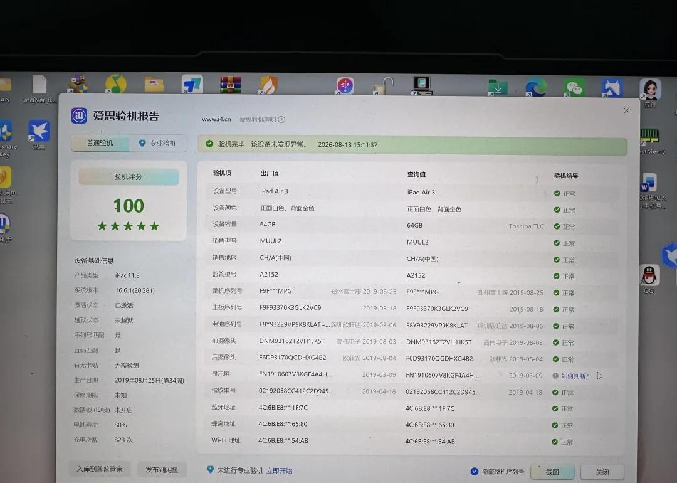Screen dimensions: 677x483
Task: Click the 出厂值 column header
Action: pyautogui.click(x=270, y=173)
